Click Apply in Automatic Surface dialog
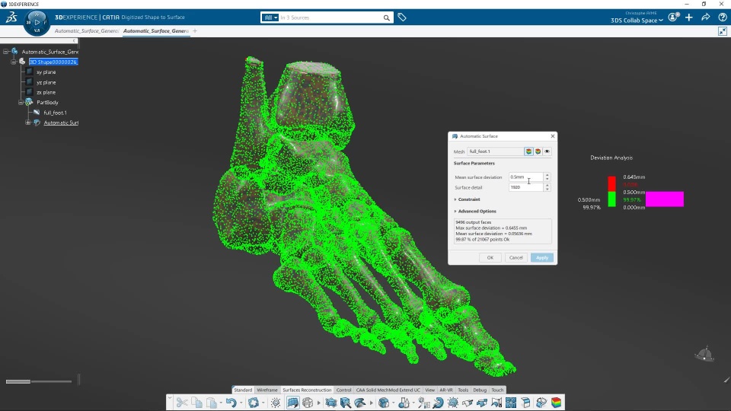The height and width of the screenshot is (411, 731). tap(542, 258)
